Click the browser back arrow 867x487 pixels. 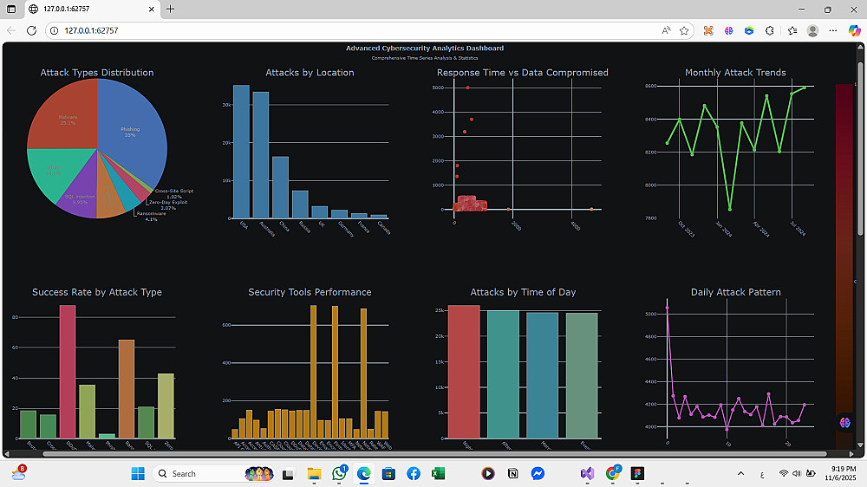11,30
